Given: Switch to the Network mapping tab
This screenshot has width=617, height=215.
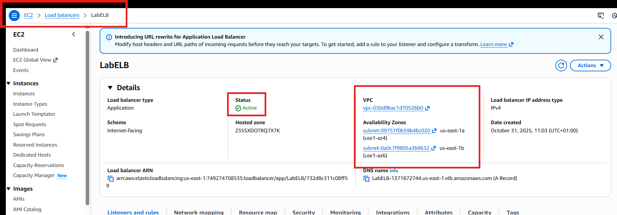Looking at the screenshot, I should [x=199, y=212].
